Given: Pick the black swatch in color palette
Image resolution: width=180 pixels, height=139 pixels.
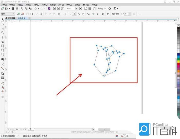Looking at the screenshot, I should tap(178, 28).
